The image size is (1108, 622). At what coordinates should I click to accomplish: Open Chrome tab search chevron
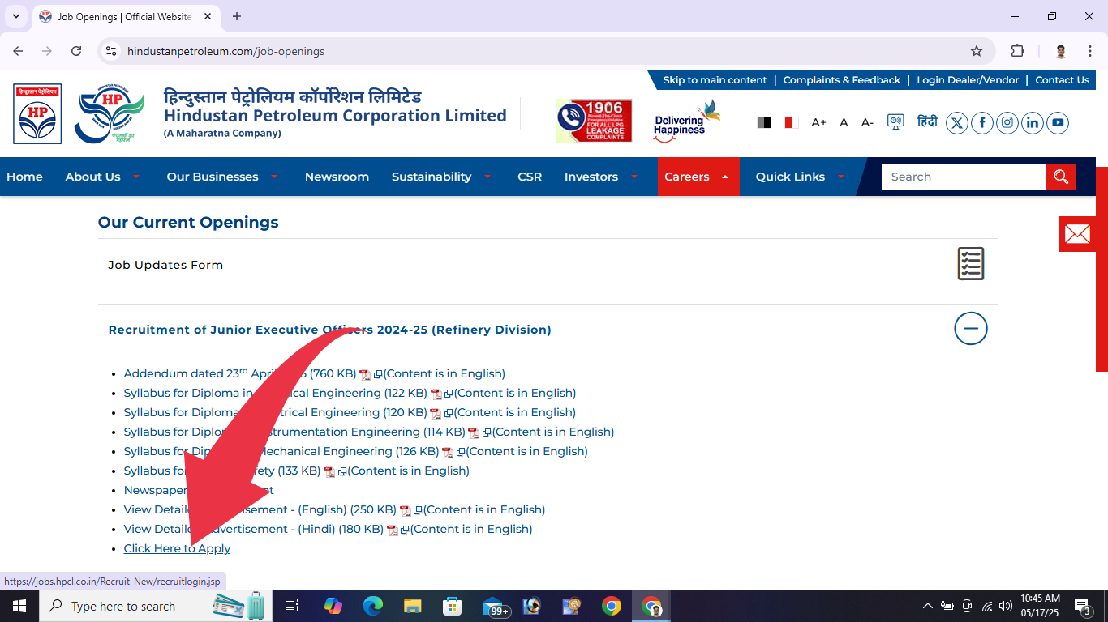pyautogui.click(x=15, y=16)
